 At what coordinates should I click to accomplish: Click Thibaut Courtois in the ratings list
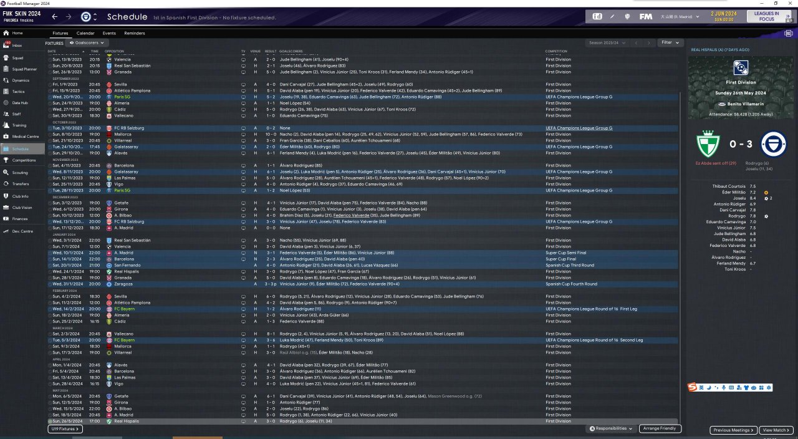pyautogui.click(x=729, y=186)
